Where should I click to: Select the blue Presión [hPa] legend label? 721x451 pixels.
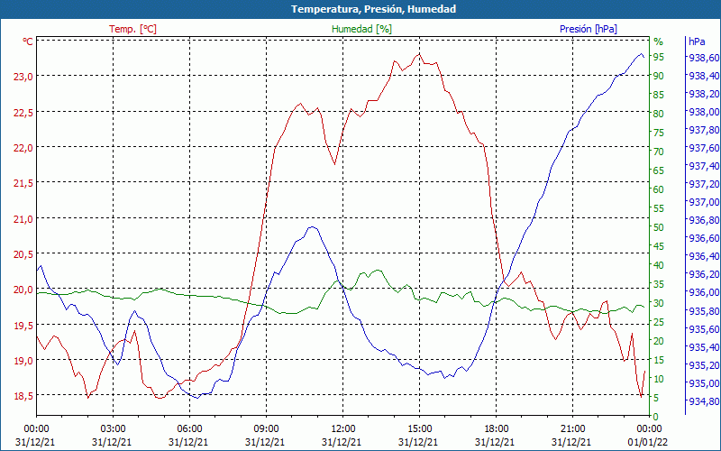pyautogui.click(x=589, y=29)
